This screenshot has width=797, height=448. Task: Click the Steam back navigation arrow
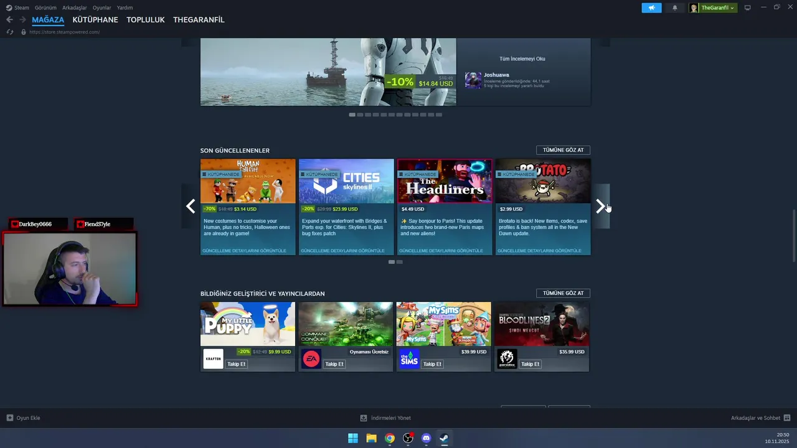[x=9, y=20]
